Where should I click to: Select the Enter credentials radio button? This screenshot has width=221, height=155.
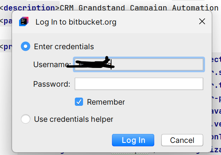click(x=25, y=46)
